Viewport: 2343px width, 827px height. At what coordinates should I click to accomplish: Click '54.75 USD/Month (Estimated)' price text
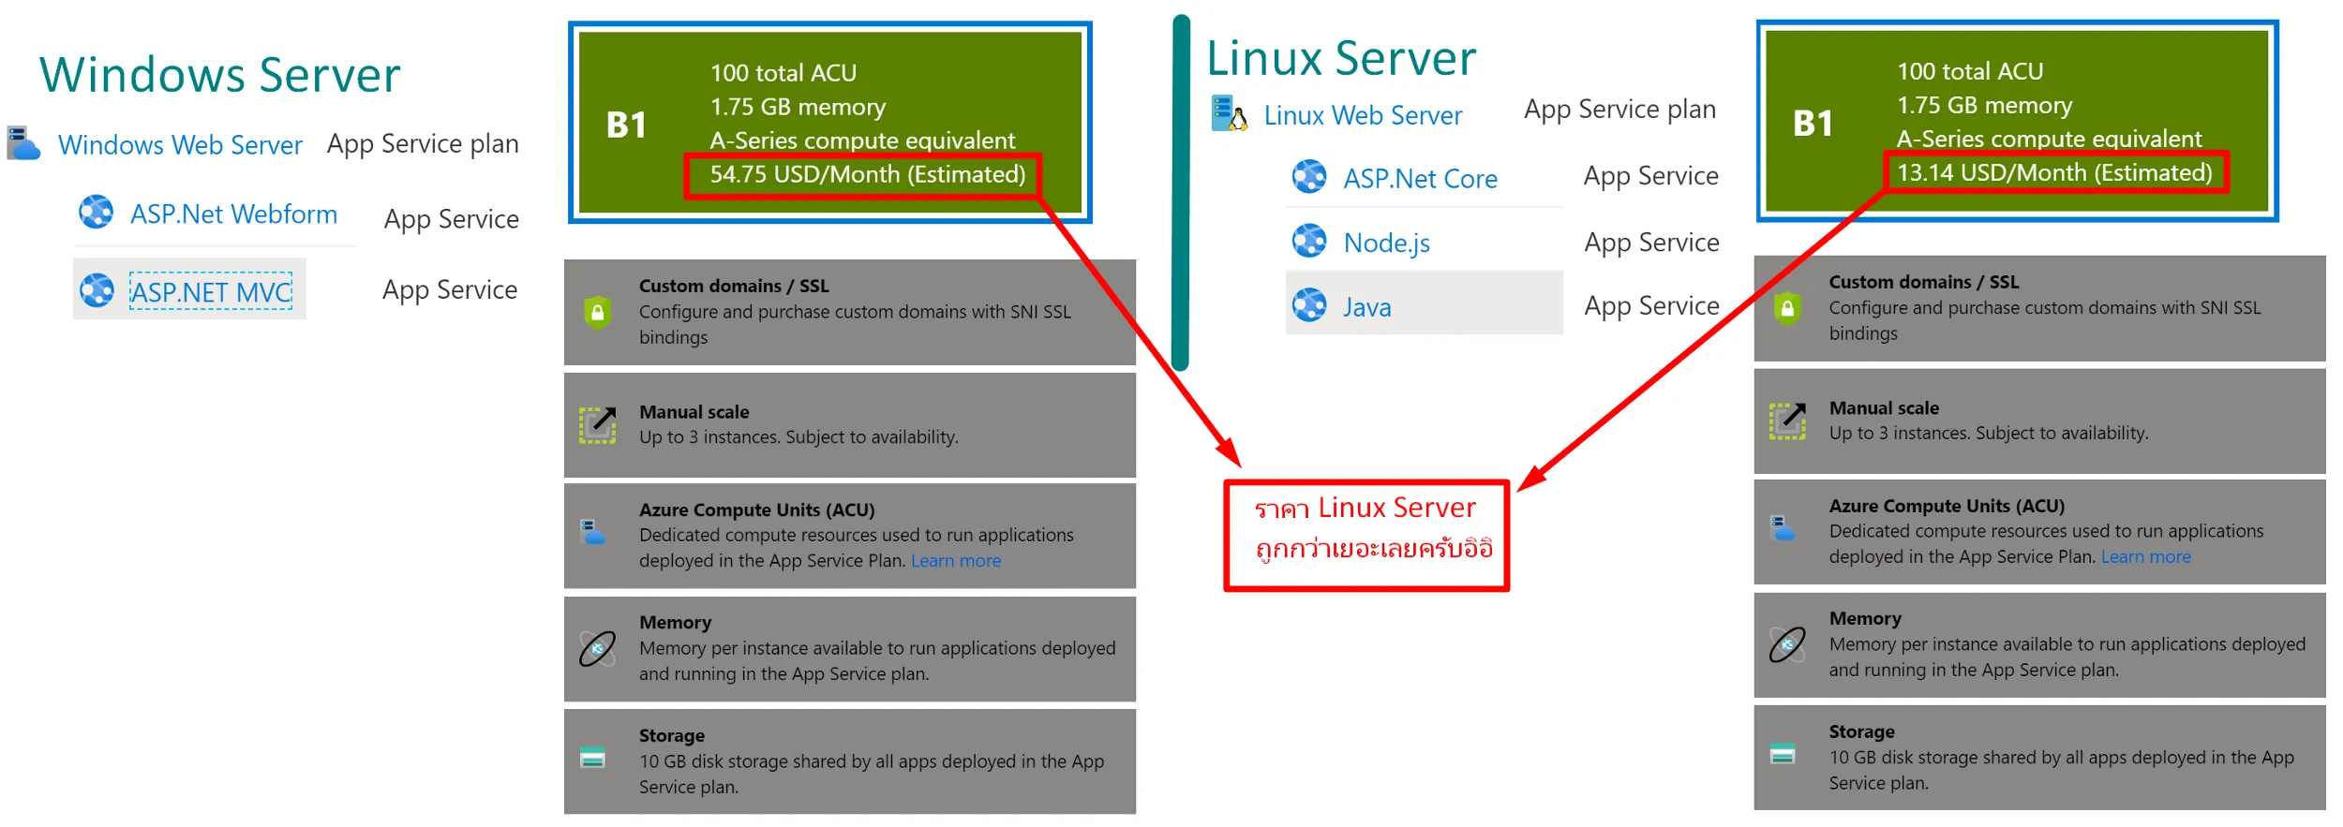[x=867, y=175]
